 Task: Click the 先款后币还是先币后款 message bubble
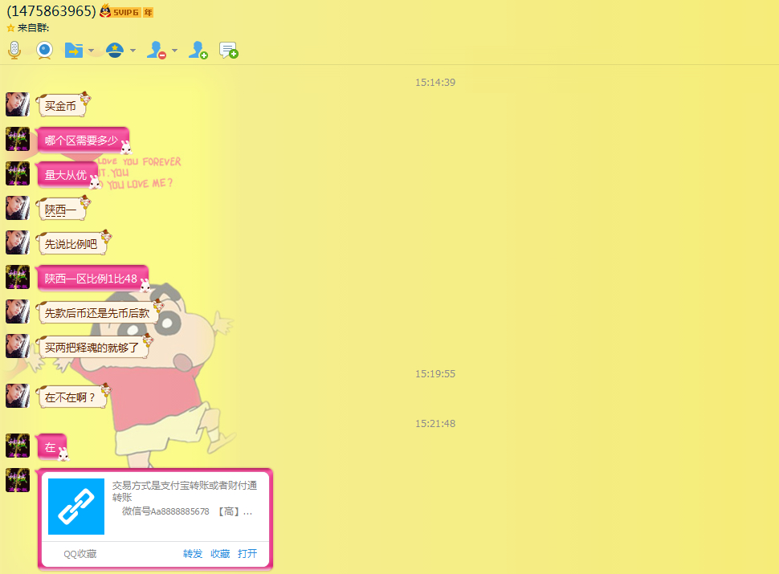(x=100, y=312)
